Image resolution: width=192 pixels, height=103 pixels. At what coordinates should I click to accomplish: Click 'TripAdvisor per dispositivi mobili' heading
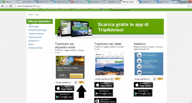pyautogui.click(x=65, y=46)
